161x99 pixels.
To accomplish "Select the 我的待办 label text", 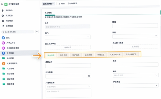I will click(9, 11).
